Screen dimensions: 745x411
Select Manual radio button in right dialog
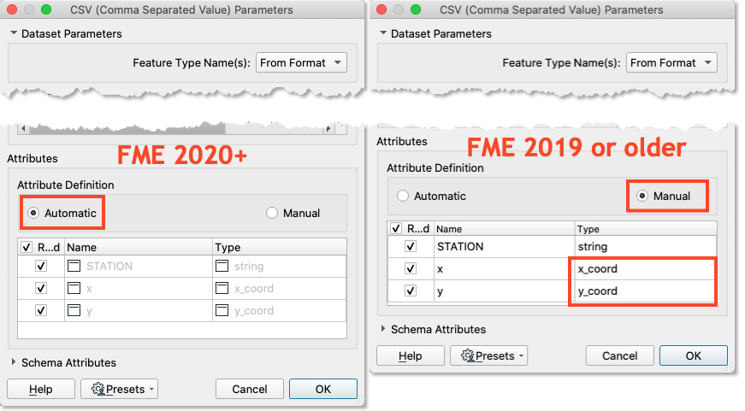click(642, 196)
